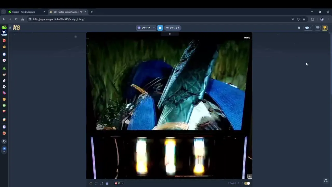This screenshot has width=332, height=187.
Task: Open the chat bubble icon
Action: click(317, 28)
